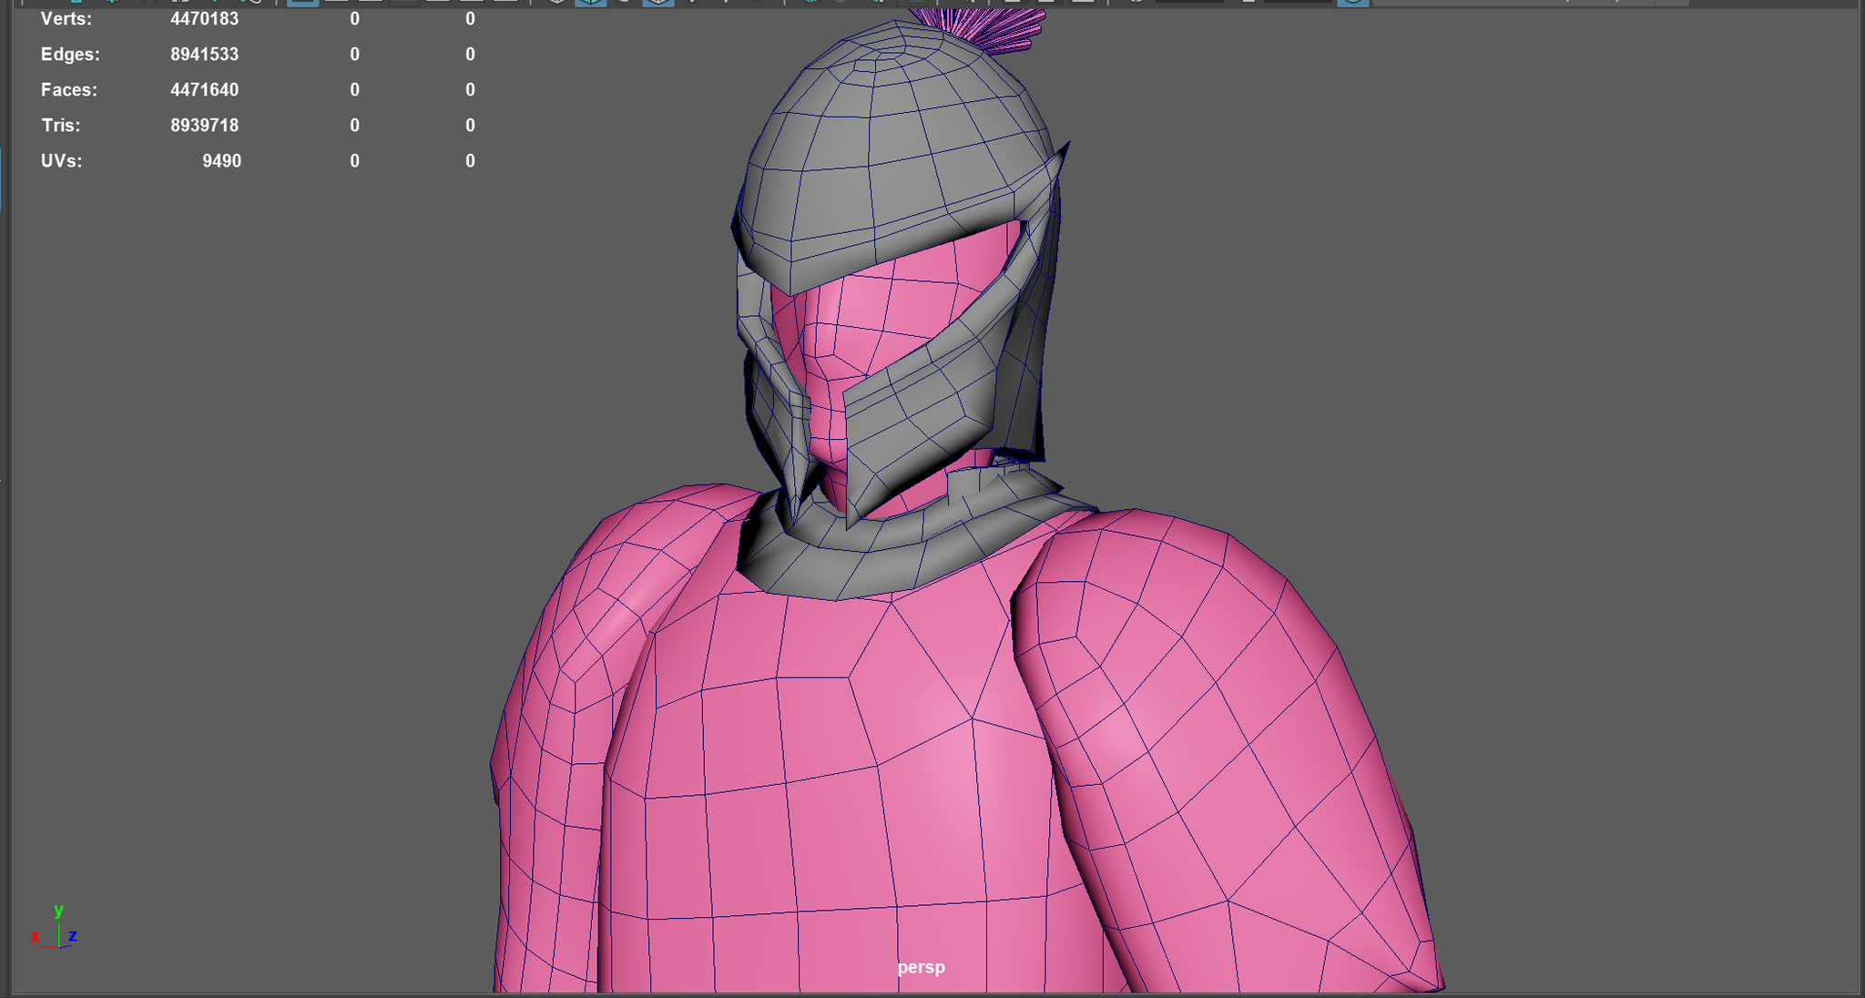Click the 'Tris:' label in the HUD
1865x998 pixels.
coord(61,126)
